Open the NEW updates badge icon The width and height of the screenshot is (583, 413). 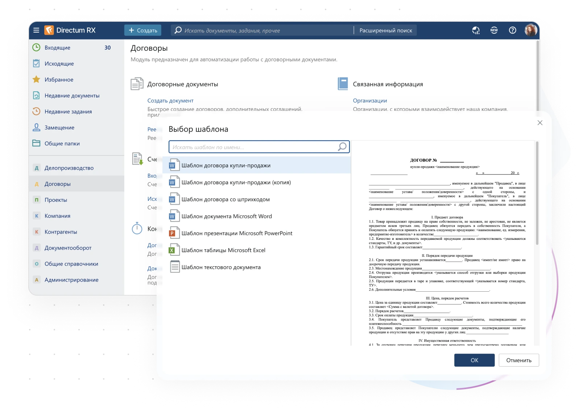click(x=494, y=30)
